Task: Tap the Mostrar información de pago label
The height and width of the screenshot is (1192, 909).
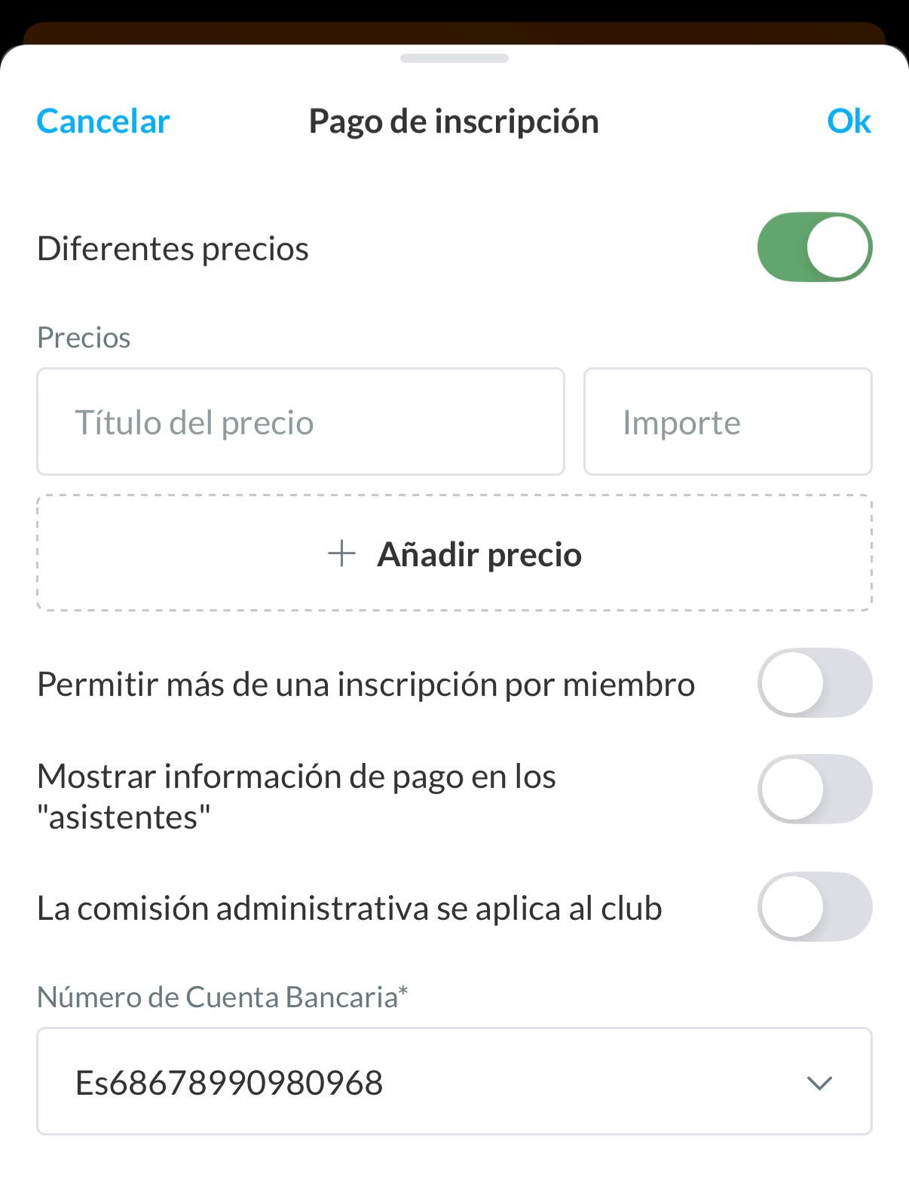Action: click(296, 796)
